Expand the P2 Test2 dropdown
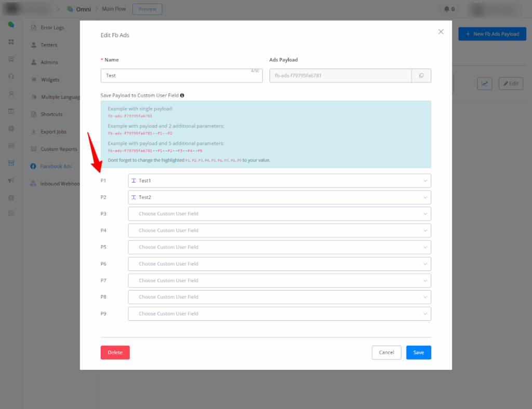532x409 pixels. pyautogui.click(x=279, y=197)
